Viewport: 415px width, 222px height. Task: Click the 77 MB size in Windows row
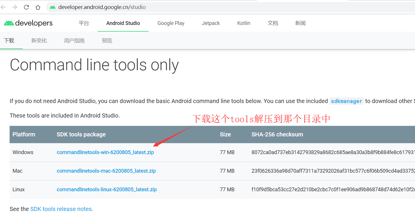[x=227, y=152]
